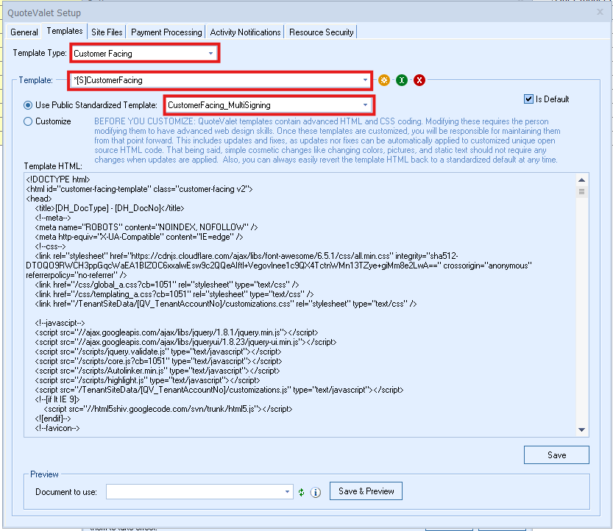Click the Save & Preview button
The height and width of the screenshot is (531, 613).
tap(366, 491)
